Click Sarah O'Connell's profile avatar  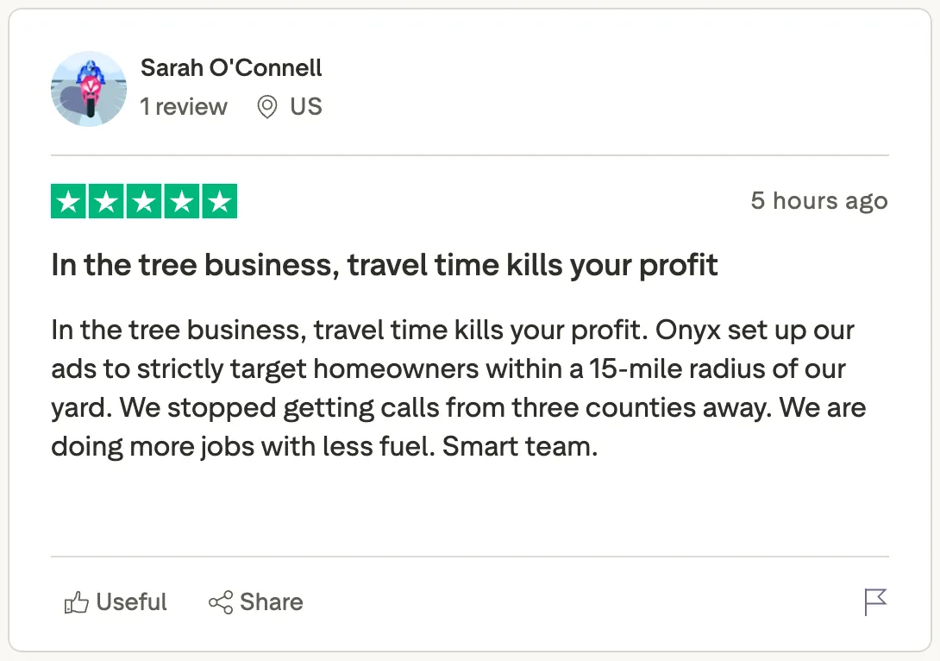[89, 89]
